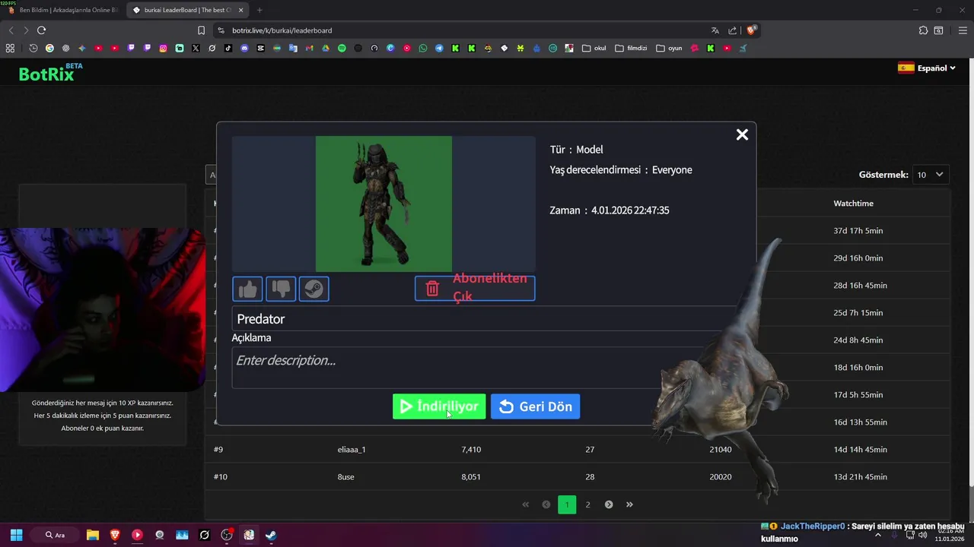Open the filmdizi bookmarks folder
This screenshot has height=547, width=974.
click(x=631, y=48)
